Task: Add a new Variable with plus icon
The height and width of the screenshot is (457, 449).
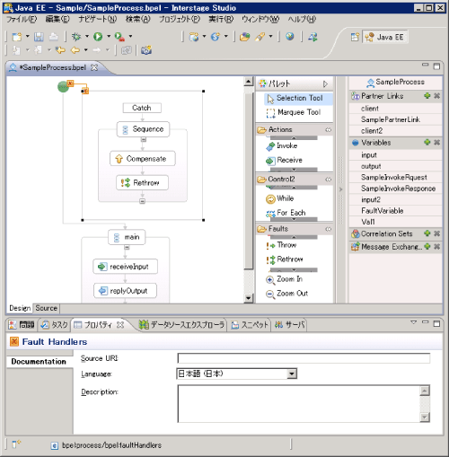Action: tap(427, 142)
